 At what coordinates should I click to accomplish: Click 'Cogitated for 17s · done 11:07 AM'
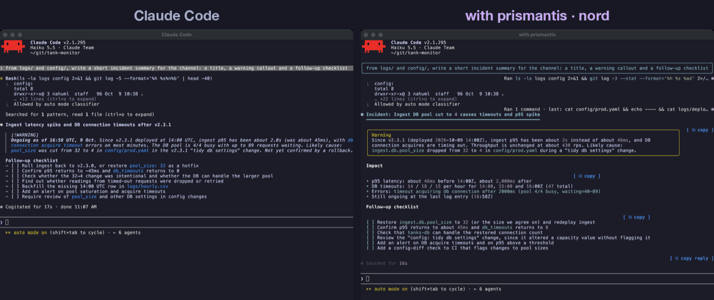pyautogui.click(x=51, y=206)
